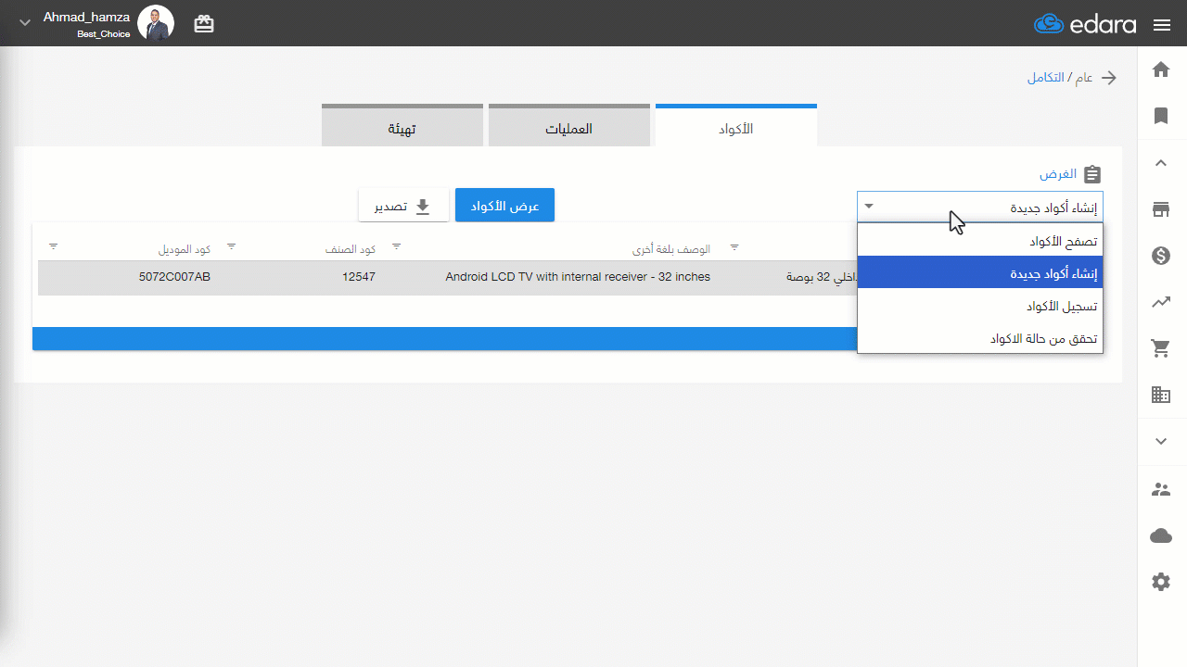Screen dimensions: 1187x667
Task: Choose تصفح الأكواد from the dropdown list
Action: click(x=980, y=241)
